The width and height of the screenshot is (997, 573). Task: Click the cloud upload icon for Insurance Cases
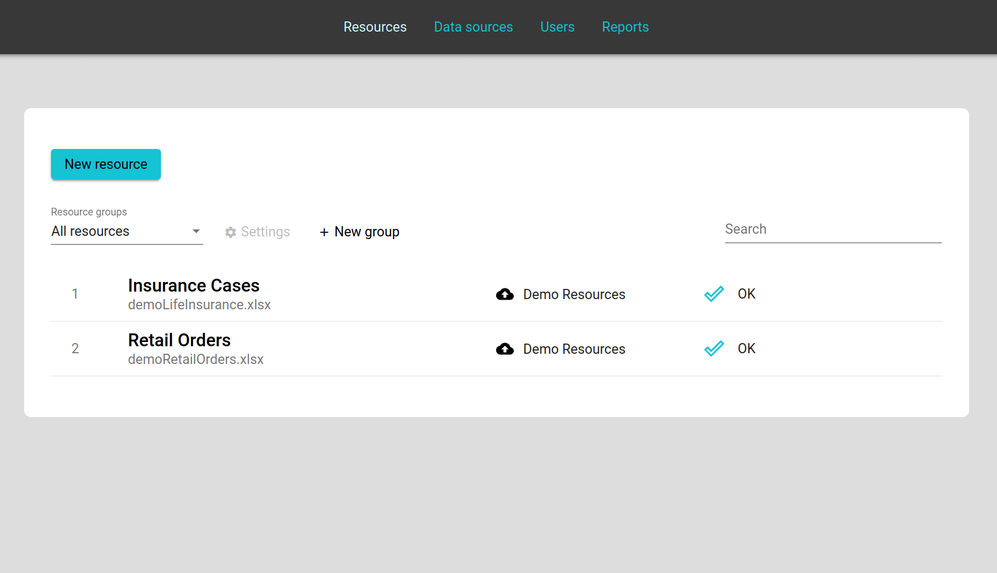click(505, 294)
